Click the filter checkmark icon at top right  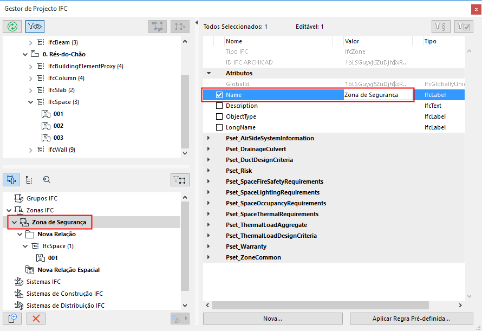pyautogui.click(x=463, y=26)
